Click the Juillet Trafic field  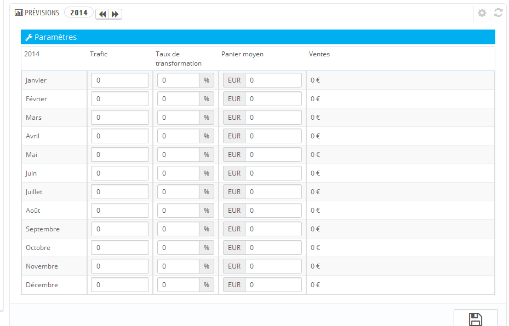[x=120, y=192]
